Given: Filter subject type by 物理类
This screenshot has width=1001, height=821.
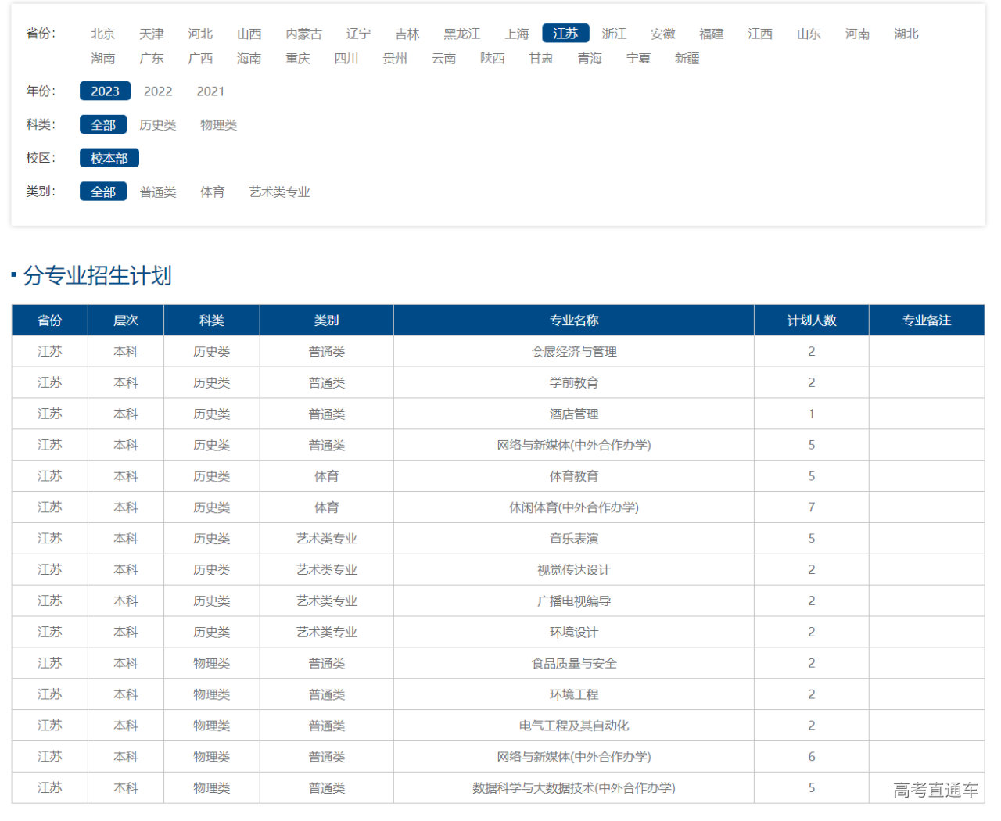Looking at the screenshot, I should point(218,125).
